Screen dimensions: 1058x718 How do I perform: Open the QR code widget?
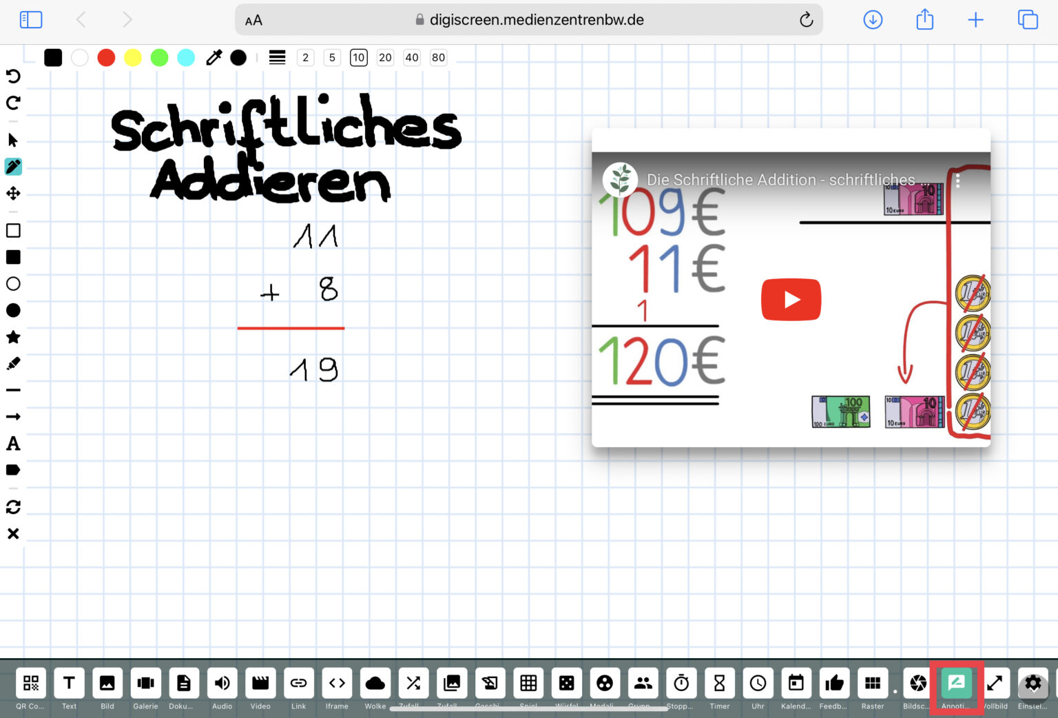click(31, 684)
